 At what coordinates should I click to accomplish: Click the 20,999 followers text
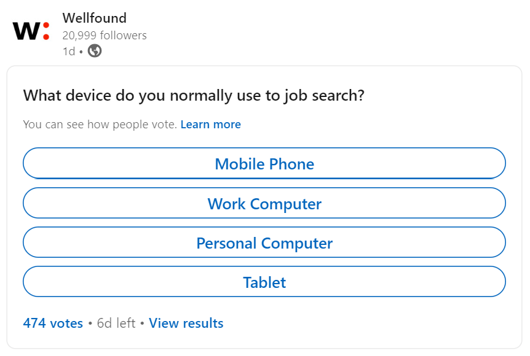(105, 35)
